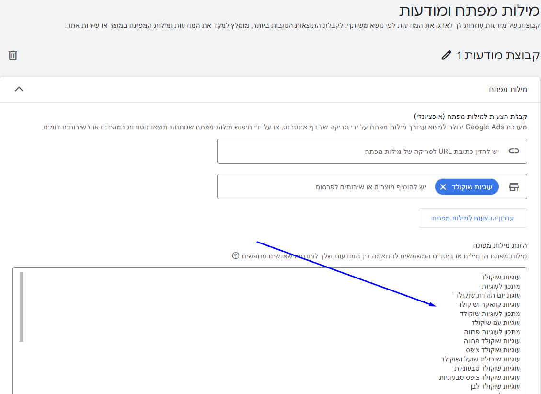
Task: Collapse the מילות מפתח section chevron
Action: [19, 89]
